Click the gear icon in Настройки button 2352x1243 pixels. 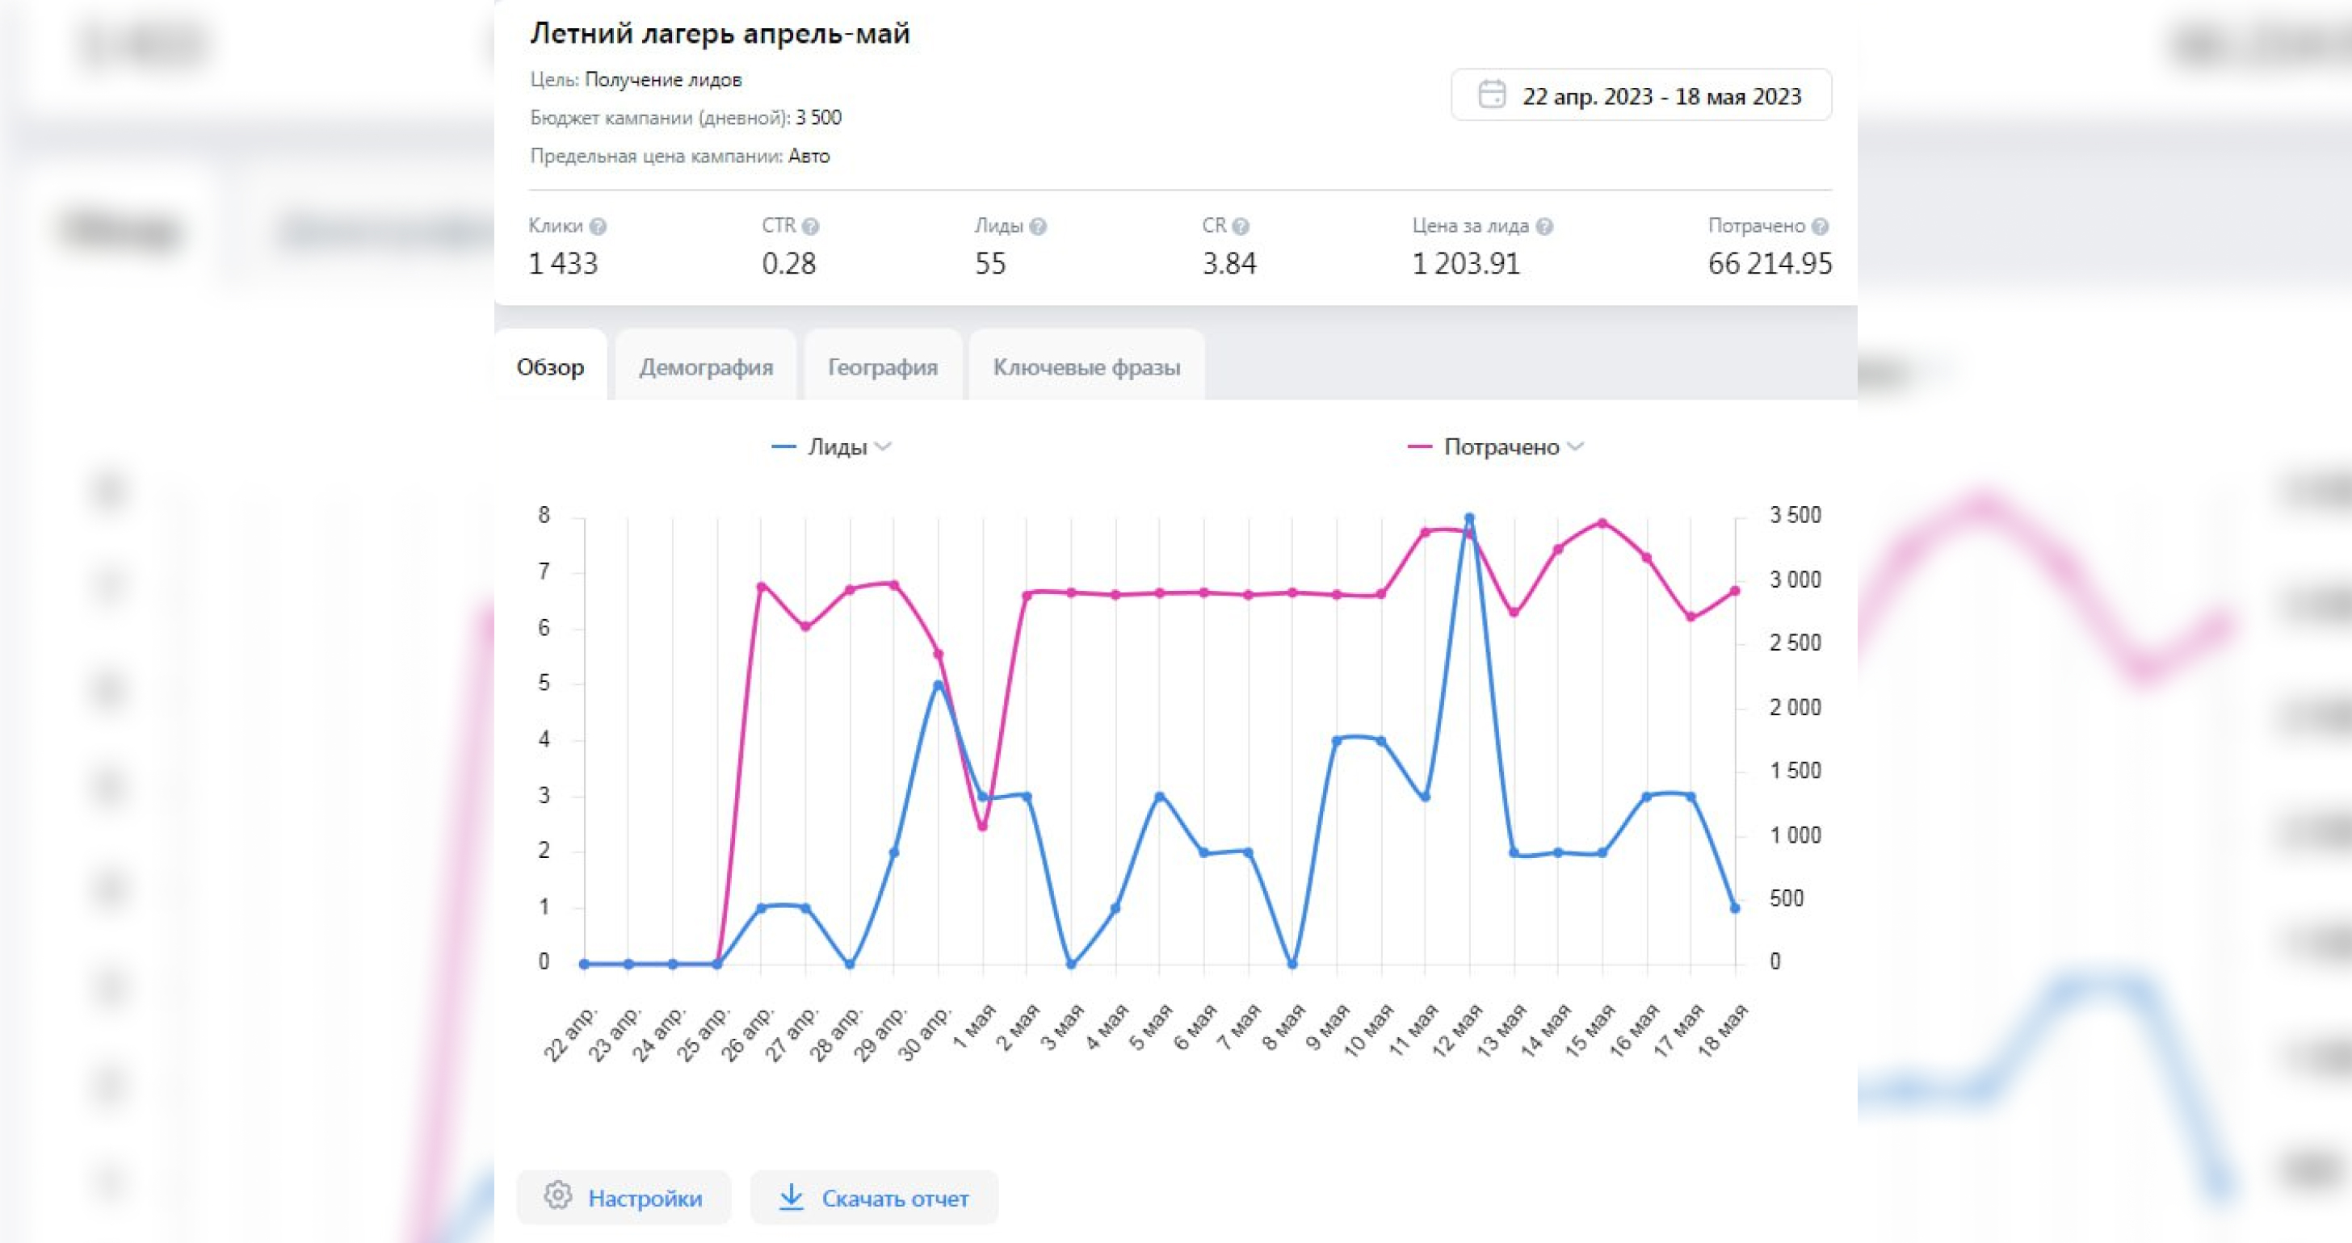coord(558,1195)
